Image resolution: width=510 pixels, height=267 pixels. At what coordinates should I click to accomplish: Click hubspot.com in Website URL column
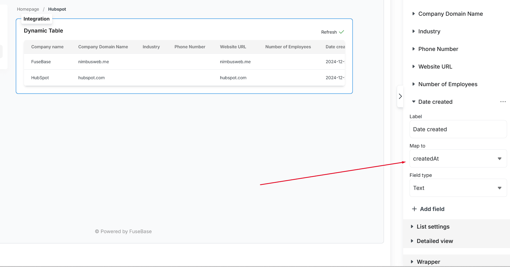tap(233, 78)
